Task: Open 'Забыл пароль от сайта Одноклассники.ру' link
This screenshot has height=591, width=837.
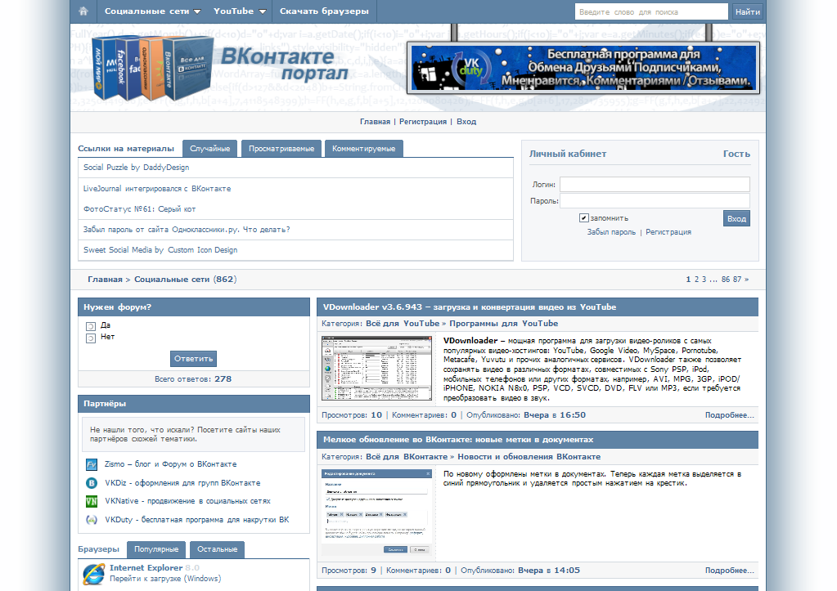Action: pos(187,230)
